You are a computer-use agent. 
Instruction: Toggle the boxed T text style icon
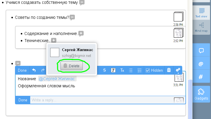point(113,70)
